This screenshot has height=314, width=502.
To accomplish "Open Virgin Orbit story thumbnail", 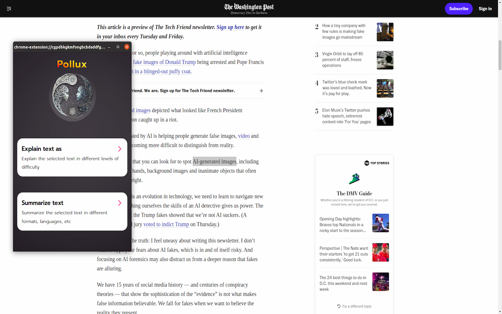I will tap(385, 60).
